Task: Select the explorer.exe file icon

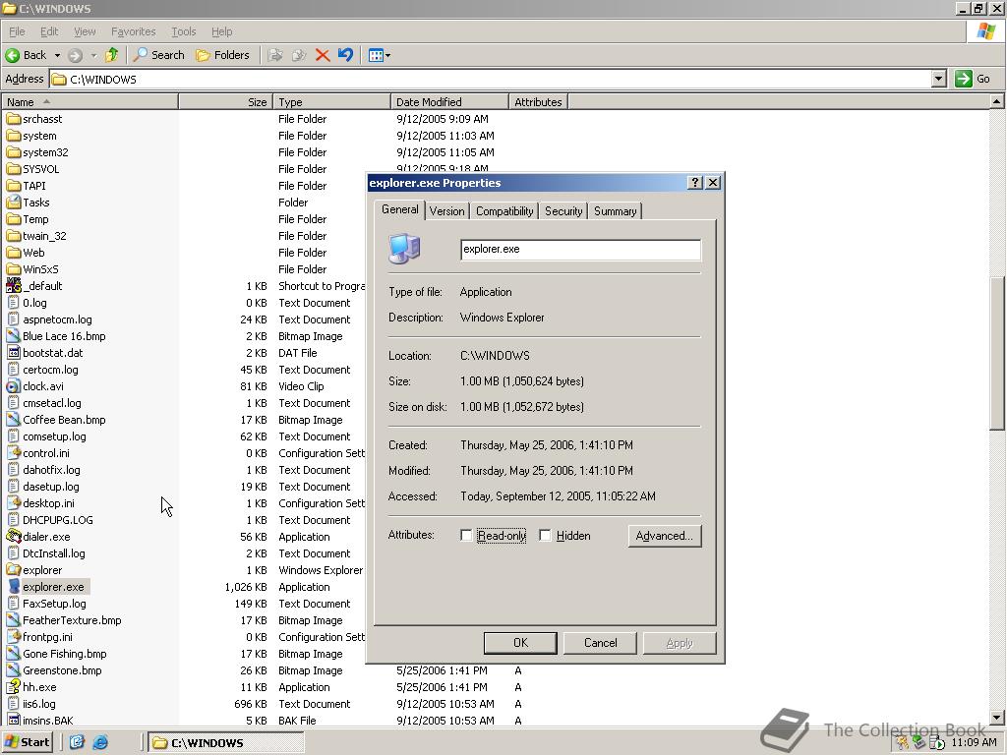Action: (14, 586)
